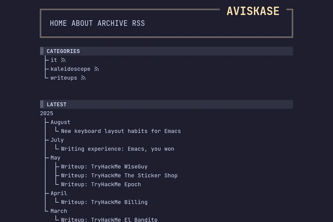Image resolution: width=333 pixels, height=222 pixels.
Task: Open the ARCHIVE page
Action: [x=112, y=23]
